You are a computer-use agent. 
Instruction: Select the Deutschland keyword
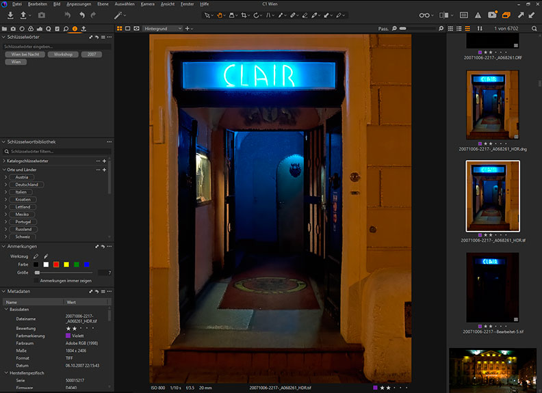coord(27,185)
